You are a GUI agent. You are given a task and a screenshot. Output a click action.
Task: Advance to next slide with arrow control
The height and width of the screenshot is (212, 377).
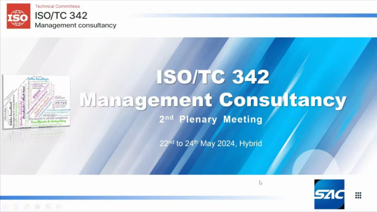(x=16, y=206)
